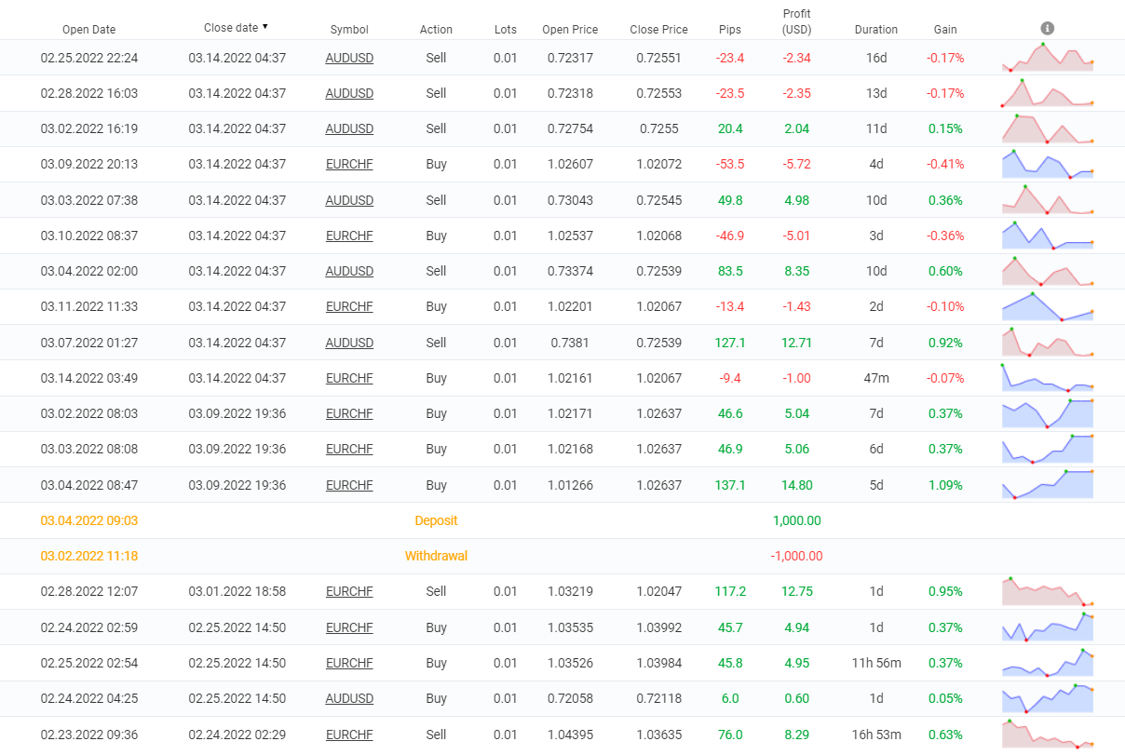Open the AUDUSD link for the 03.07.2022 sell trade
This screenshot has height=755, width=1125.
coord(349,342)
